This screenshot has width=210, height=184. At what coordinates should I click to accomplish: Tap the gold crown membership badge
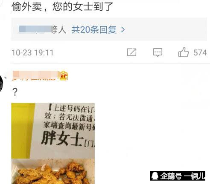pyautogui.click(x=64, y=75)
